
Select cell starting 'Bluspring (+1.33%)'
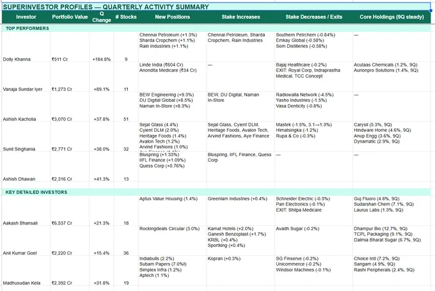point(172,167)
